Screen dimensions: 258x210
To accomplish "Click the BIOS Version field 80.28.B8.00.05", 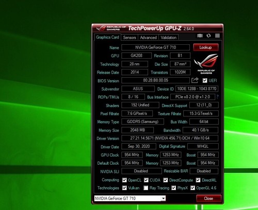I will (x=155, y=80).
